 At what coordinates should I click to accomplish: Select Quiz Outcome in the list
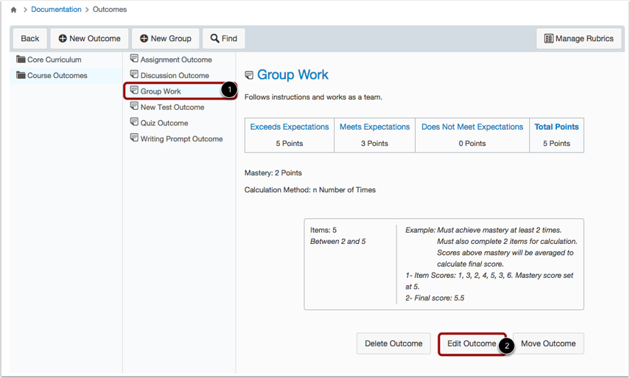(x=164, y=123)
